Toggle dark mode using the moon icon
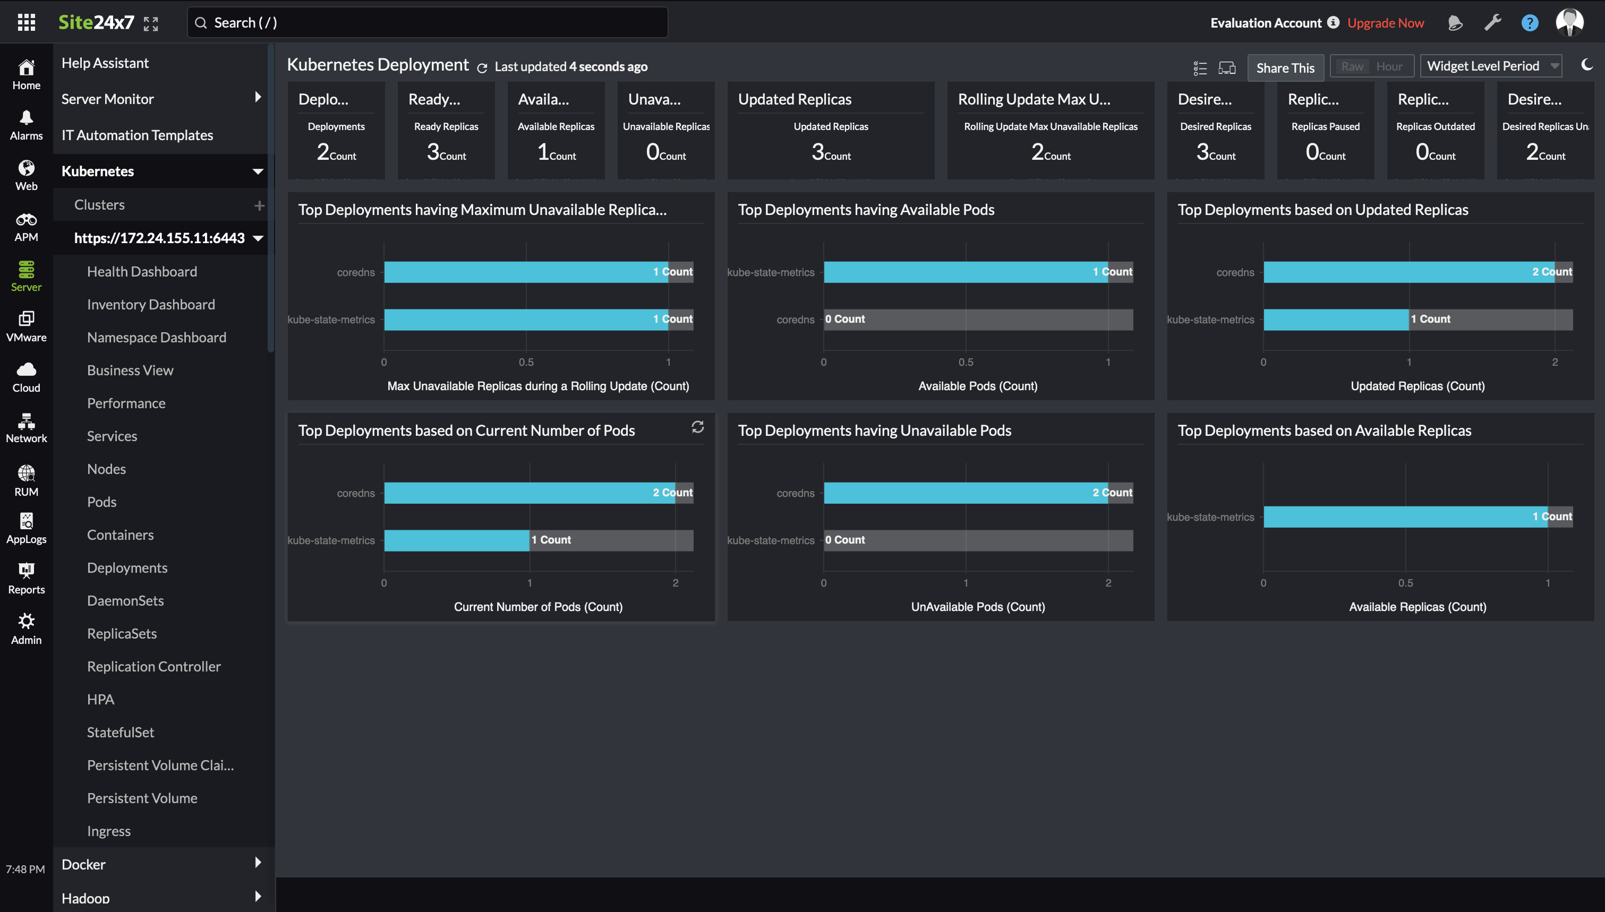 click(x=1587, y=65)
